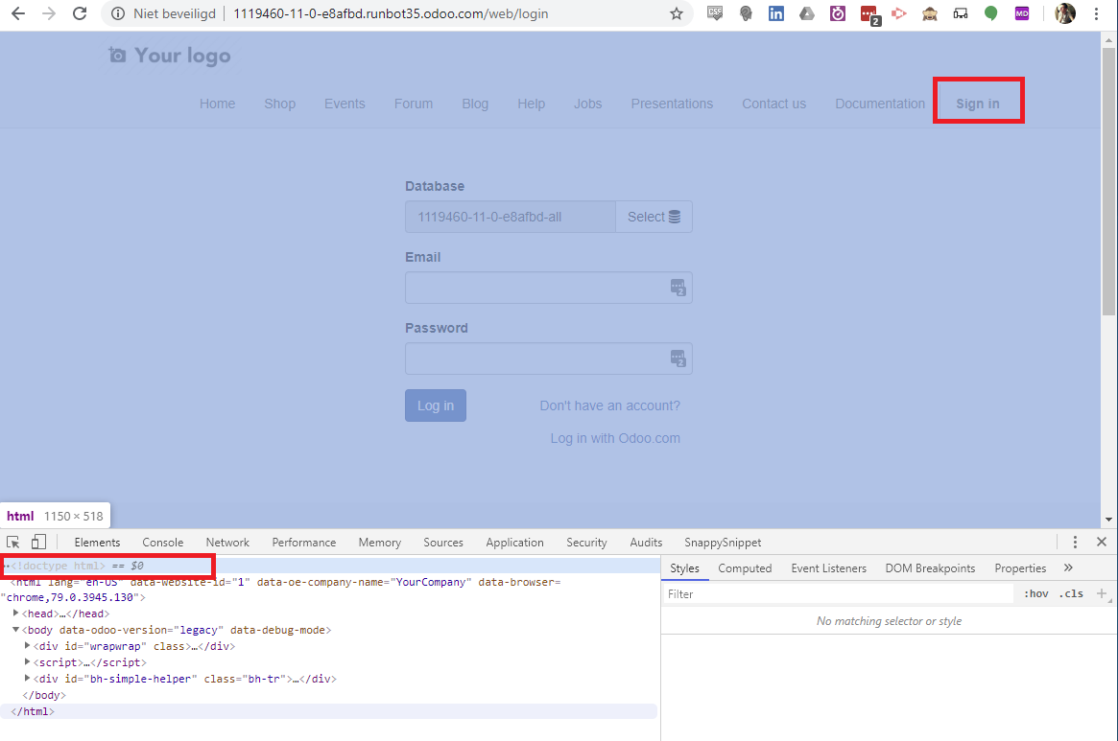Screen dimensions: 1118x741
Task: Toggle the :hov element state option
Action: click(x=1036, y=593)
